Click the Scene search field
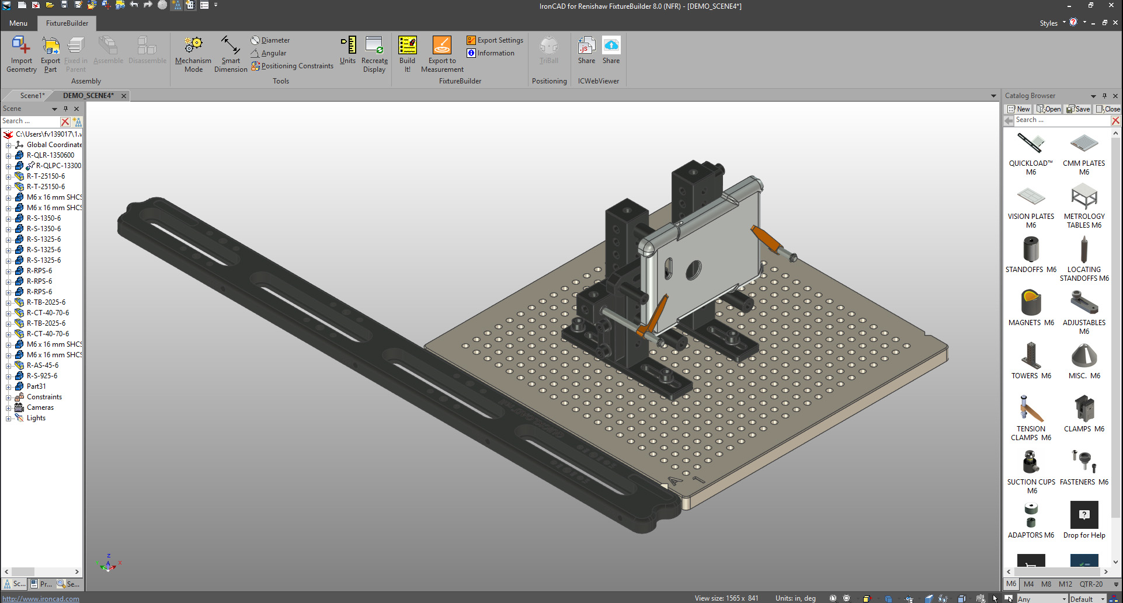1123x603 pixels. (29, 121)
